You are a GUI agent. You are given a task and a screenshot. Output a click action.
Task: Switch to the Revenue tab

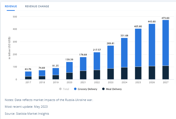tap(11, 6)
